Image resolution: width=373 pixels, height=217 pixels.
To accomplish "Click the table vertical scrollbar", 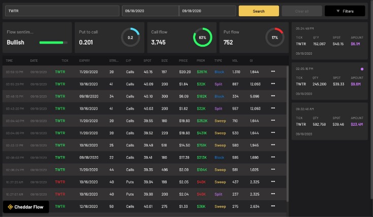I will 287,134.
